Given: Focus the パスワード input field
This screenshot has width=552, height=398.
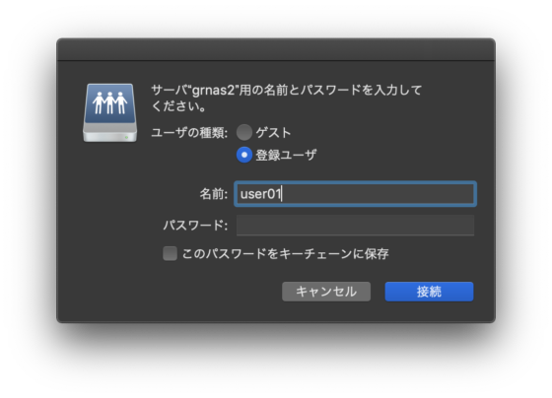Looking at the screenshot, I should pyautogui.click(x=355, y=226).
